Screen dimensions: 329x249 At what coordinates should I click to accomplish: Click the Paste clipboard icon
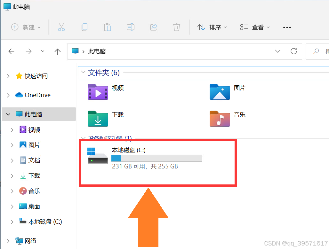point(108,27)
